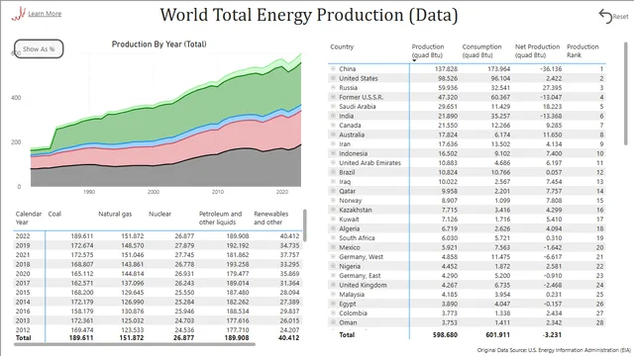Image resolution: width=634 pixels, height=356 pixels.
Task: Select the 2019 year row
Action: coord(158,245)
